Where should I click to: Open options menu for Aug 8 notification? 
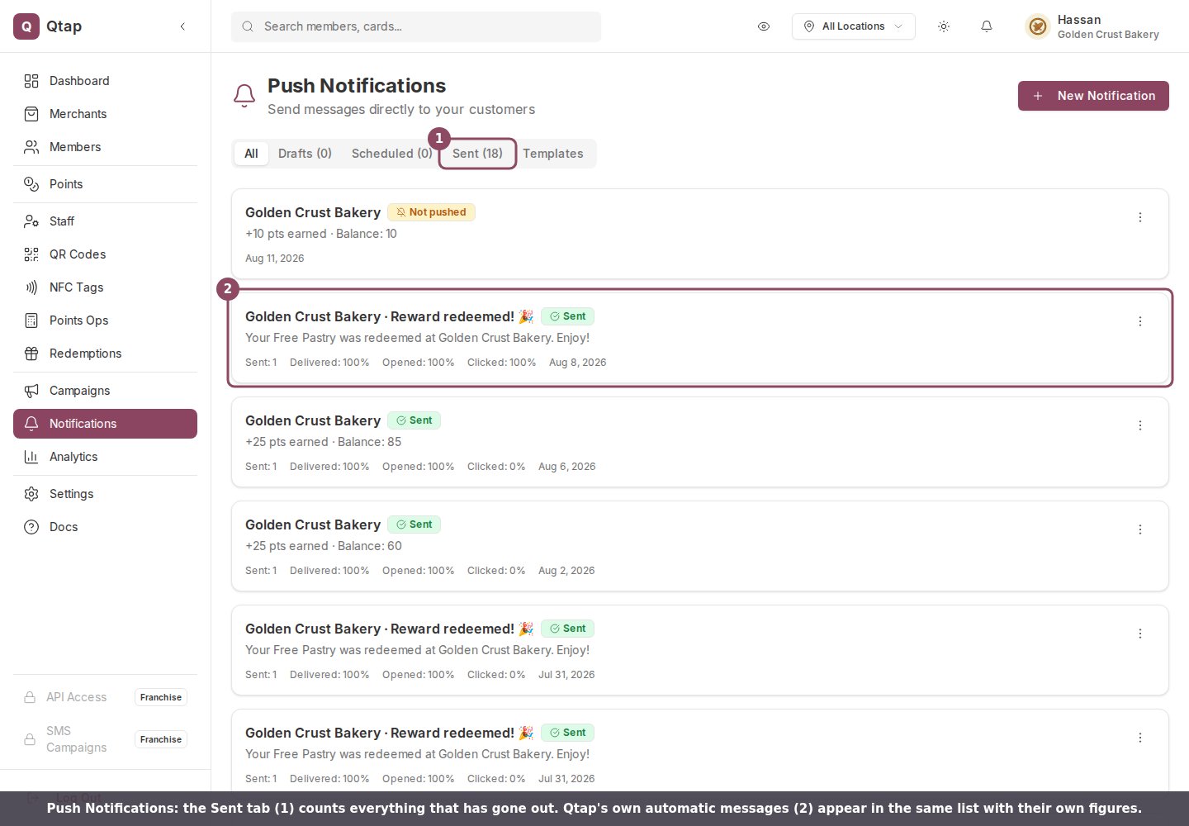coord(1140,321)
